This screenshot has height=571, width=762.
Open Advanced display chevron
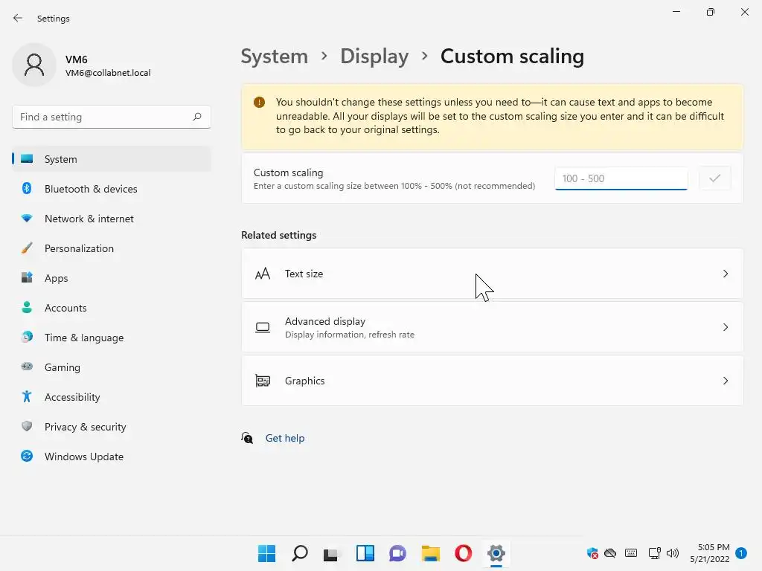point(726,327)
